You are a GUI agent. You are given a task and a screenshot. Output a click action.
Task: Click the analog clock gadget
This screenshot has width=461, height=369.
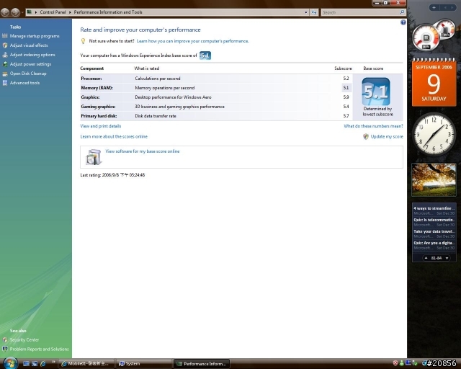[x=434, y=134]
